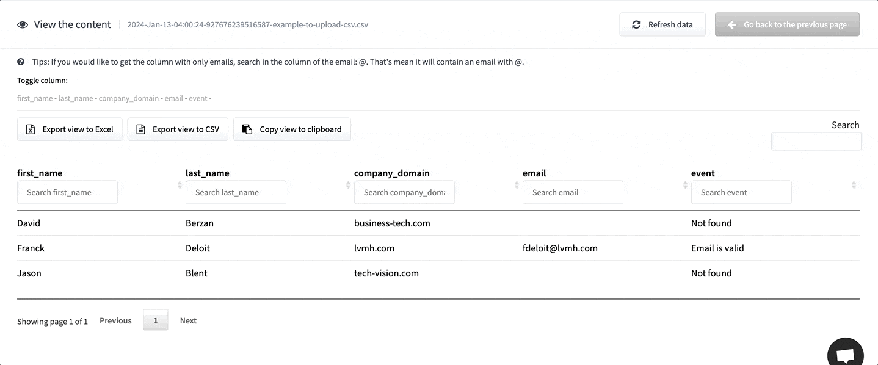Click Go back to the previous page
The width and height of the screenshot is (878, 365).
click(787, 24)
